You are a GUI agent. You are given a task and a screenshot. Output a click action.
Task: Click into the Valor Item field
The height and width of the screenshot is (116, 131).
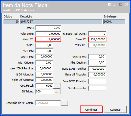pyautogui.click(x=48, y=34)
